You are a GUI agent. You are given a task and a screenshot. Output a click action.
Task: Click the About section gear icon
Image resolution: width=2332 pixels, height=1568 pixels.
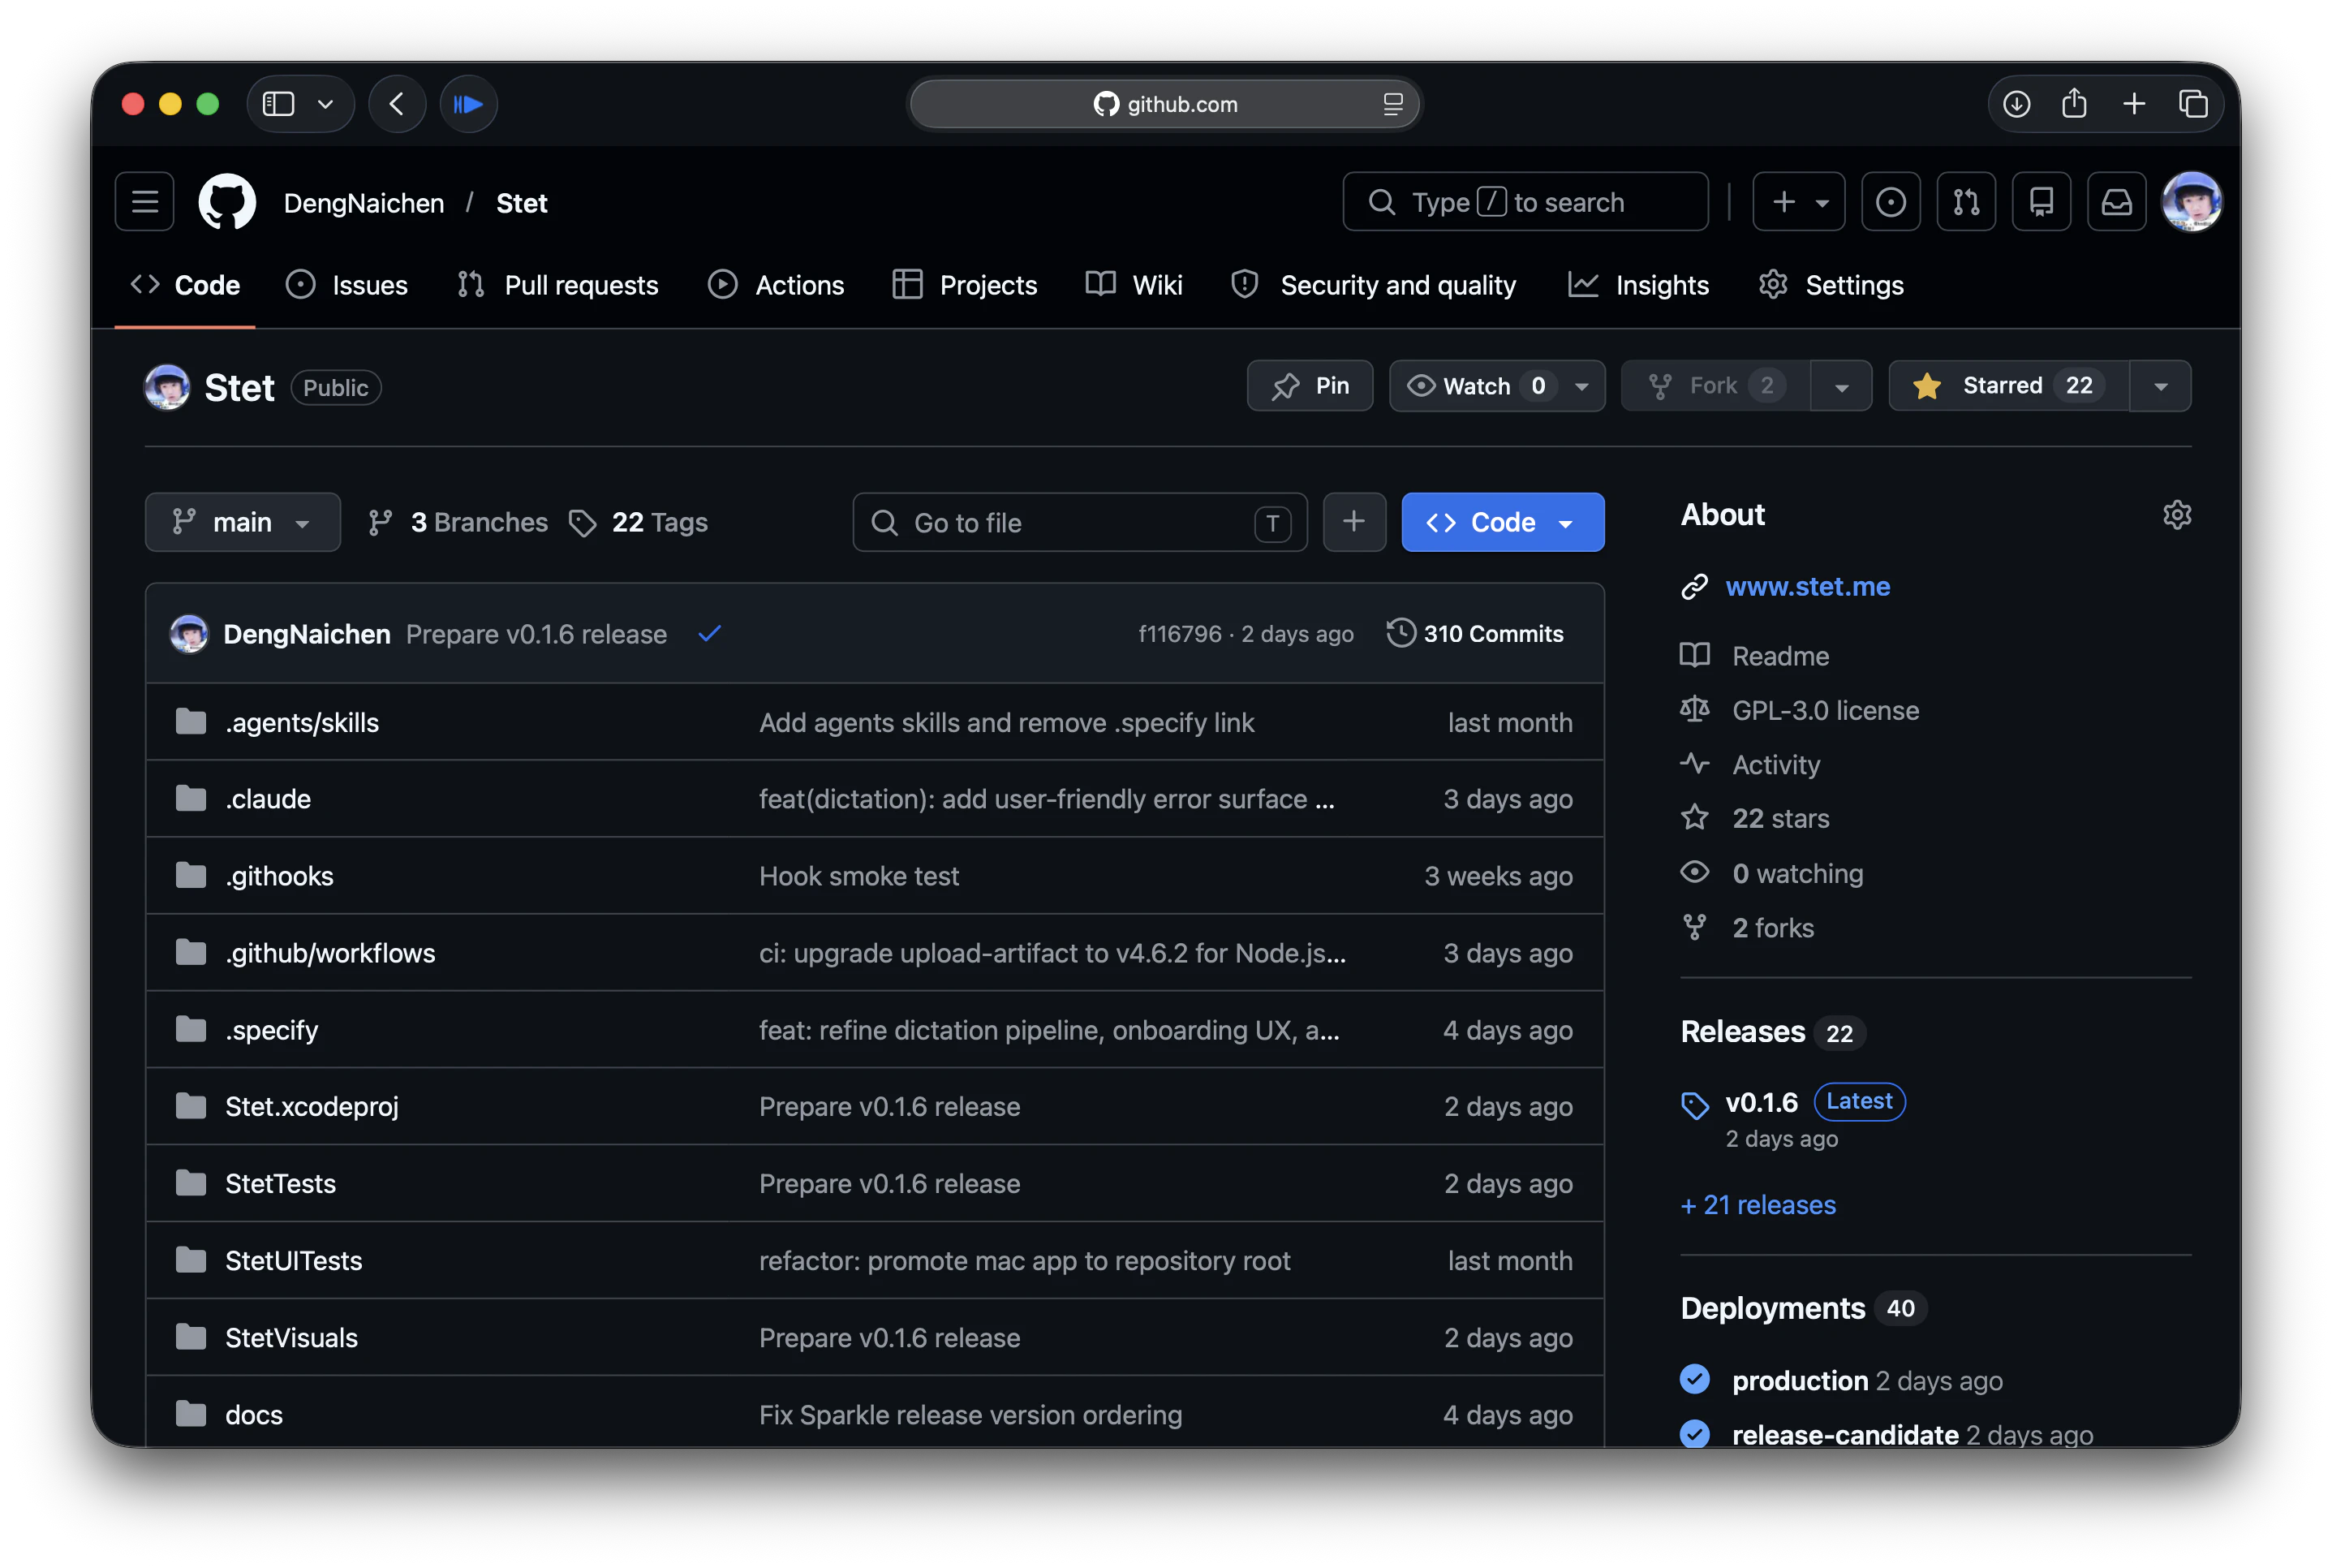tap(2176, 515)
